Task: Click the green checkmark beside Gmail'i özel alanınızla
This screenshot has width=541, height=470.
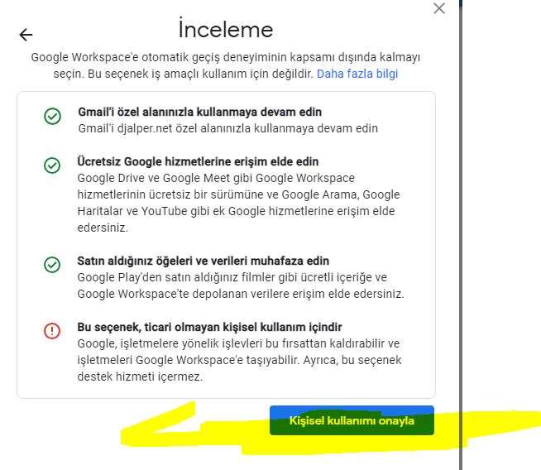Action: pyautogui.click(x=52, y=116)
